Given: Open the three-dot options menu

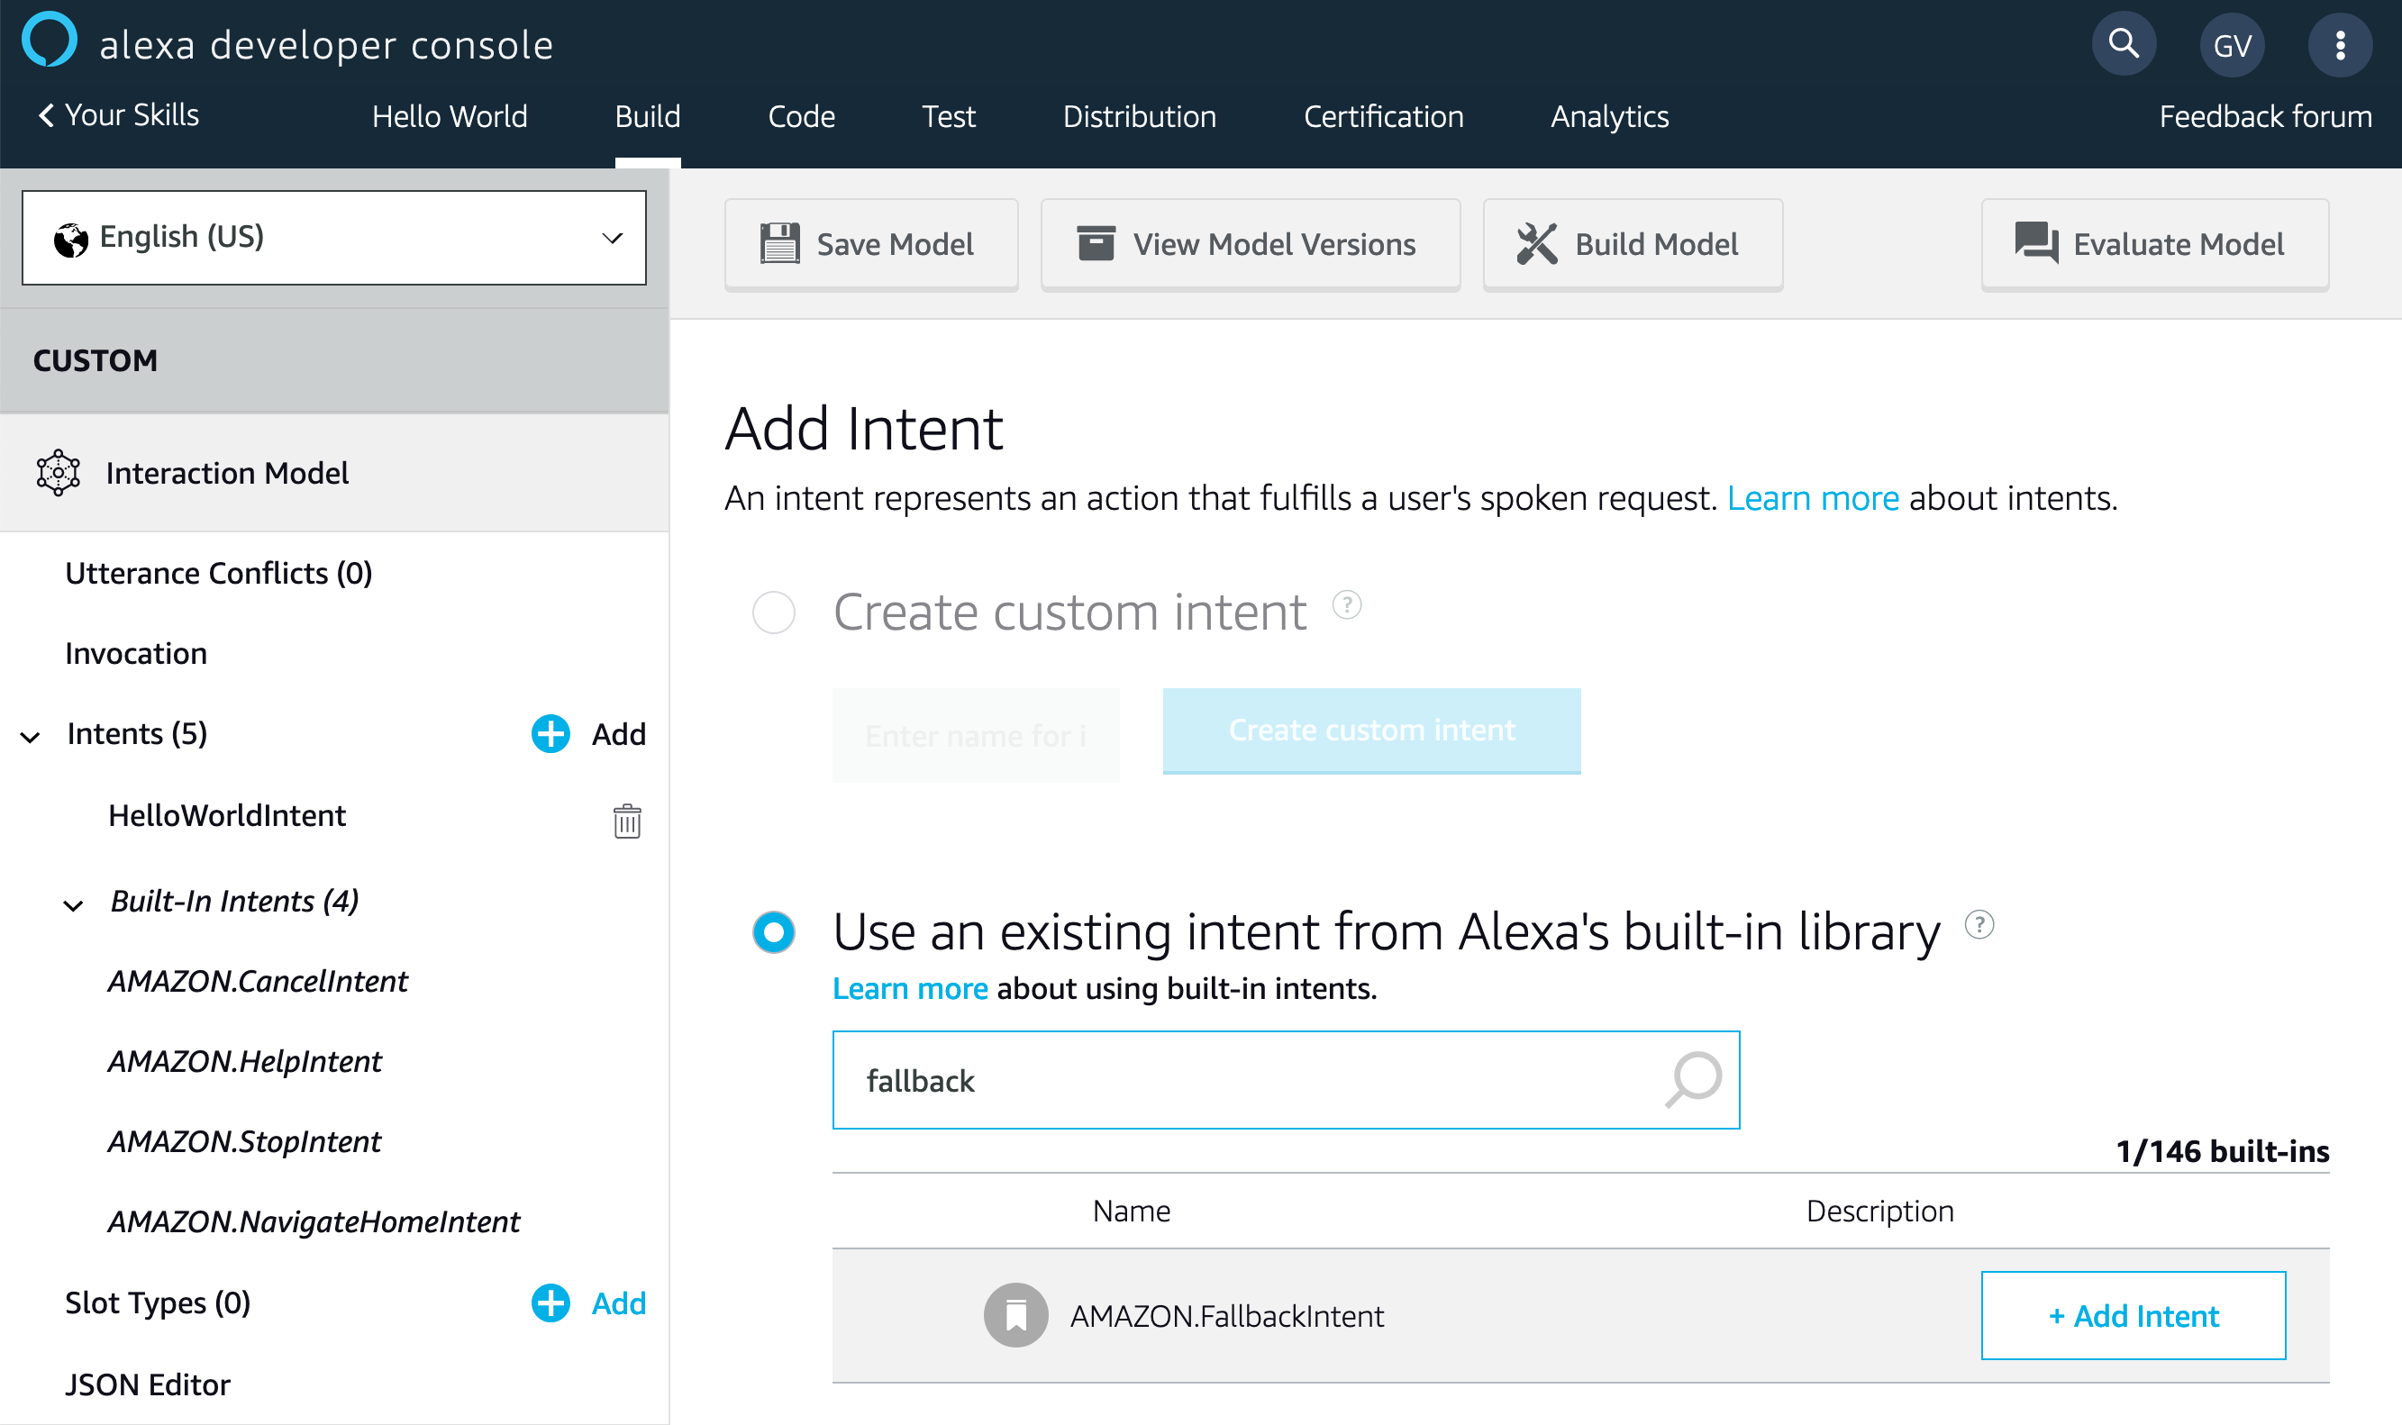Looking at the screenshot, I should [2340, 45].
